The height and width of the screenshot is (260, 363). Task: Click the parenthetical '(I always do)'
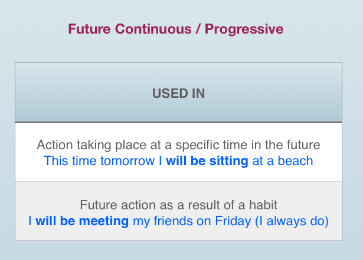292,221
